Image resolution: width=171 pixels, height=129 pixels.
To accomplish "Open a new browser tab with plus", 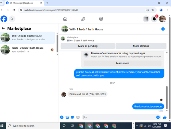I will point(47,3).
